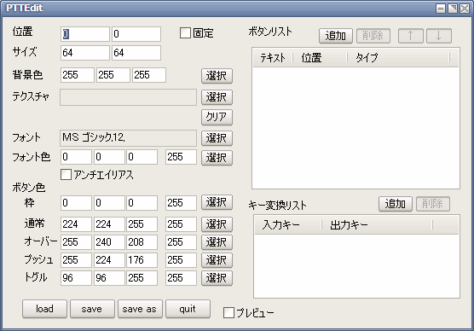Image resolution: width=474 pixels, height=331 pixels.
Task: Click the テクスチャ path field
Action: (128, 97)
